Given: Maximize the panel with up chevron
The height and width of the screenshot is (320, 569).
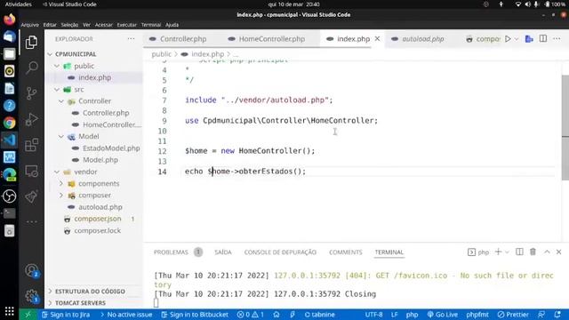Looking at the screenshot, I should click(x=547, y=252).
